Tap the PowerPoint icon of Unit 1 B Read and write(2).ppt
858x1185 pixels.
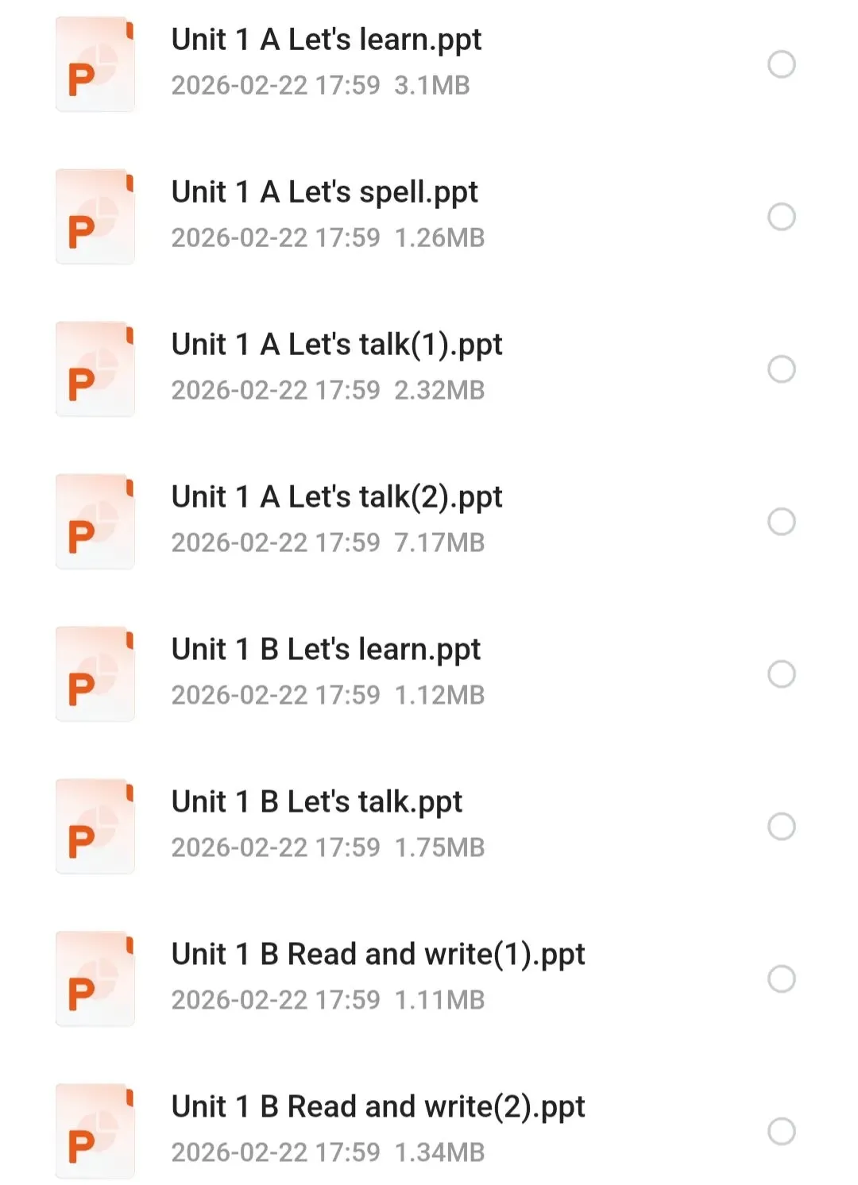click(x=95, y=1132)
